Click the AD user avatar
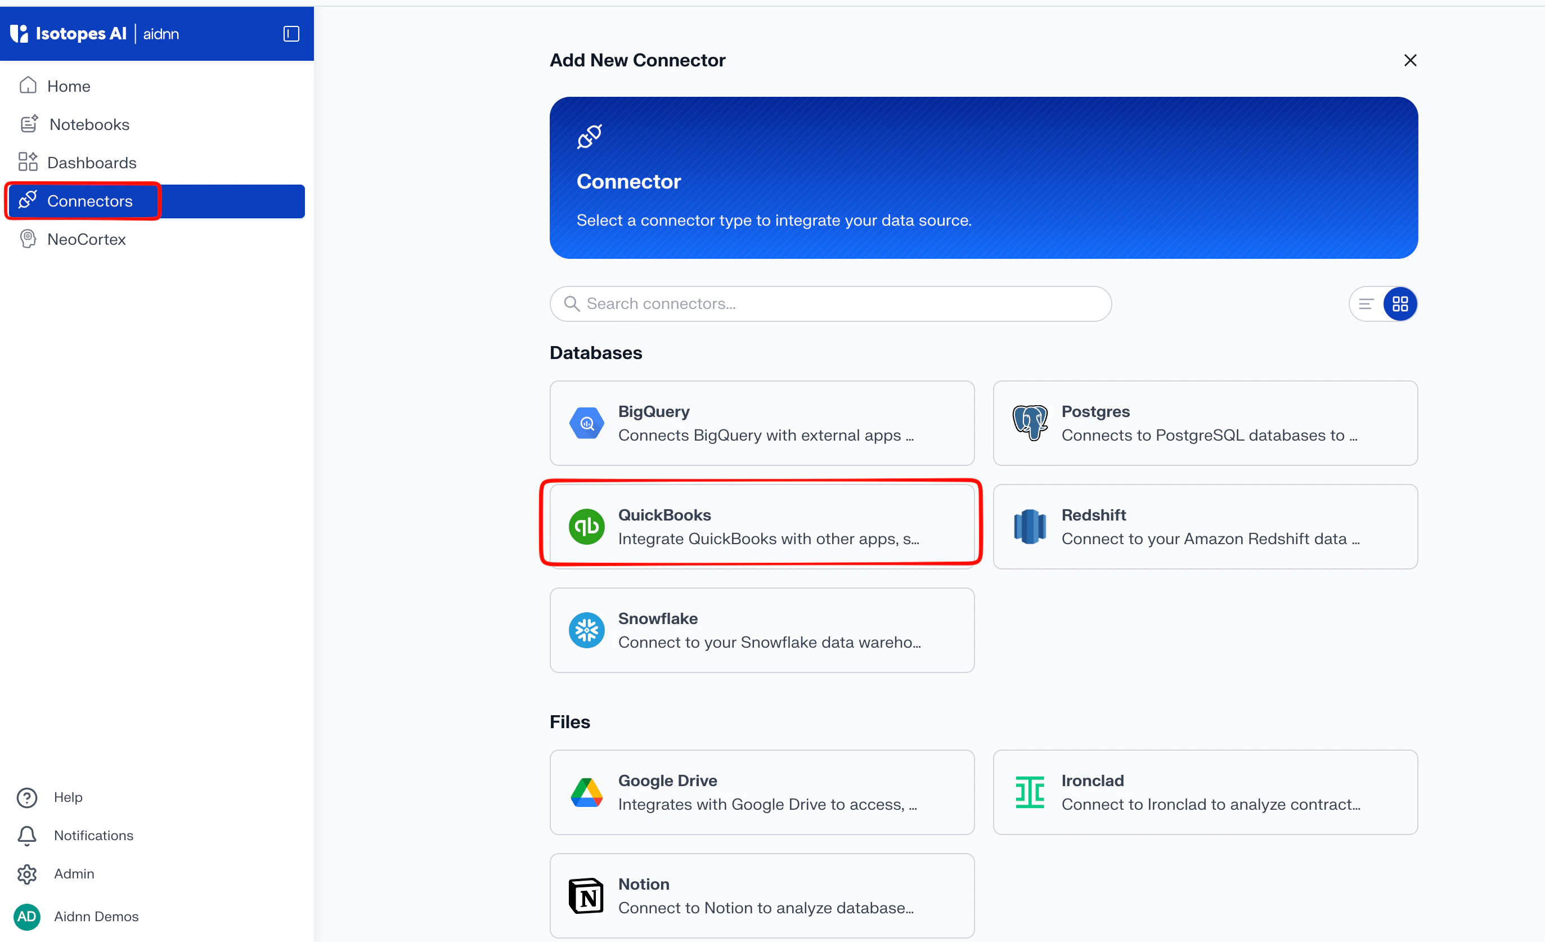 coord(27,917)
